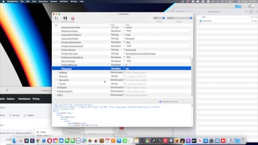Open Music app from the dock

coord(165,141)
